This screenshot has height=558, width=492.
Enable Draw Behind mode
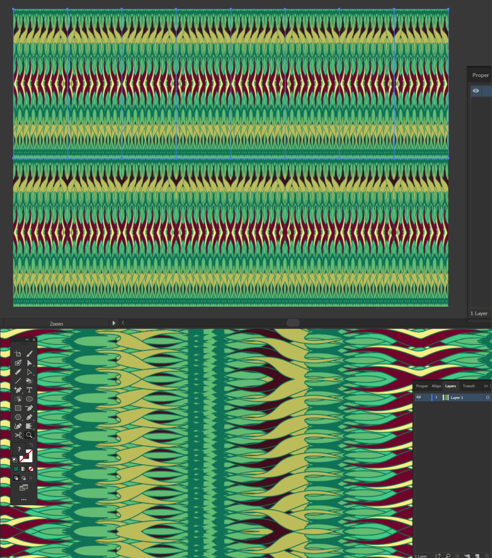[24, 478]
